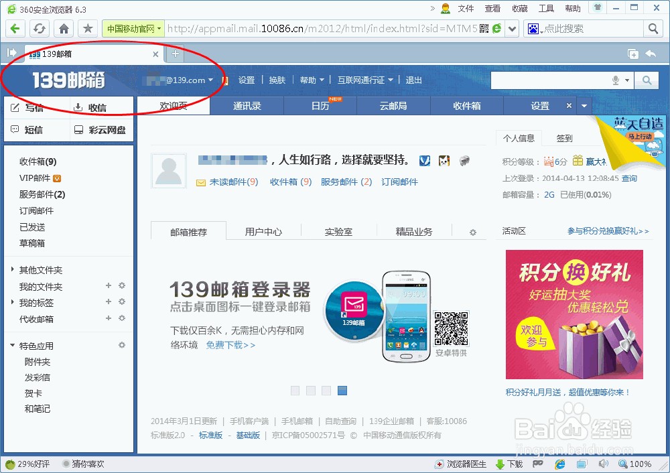This screenshot has width=670, height=473.
Task: Open a new tab with plus button
Action: pyautogui.click(x=175, y=54)
